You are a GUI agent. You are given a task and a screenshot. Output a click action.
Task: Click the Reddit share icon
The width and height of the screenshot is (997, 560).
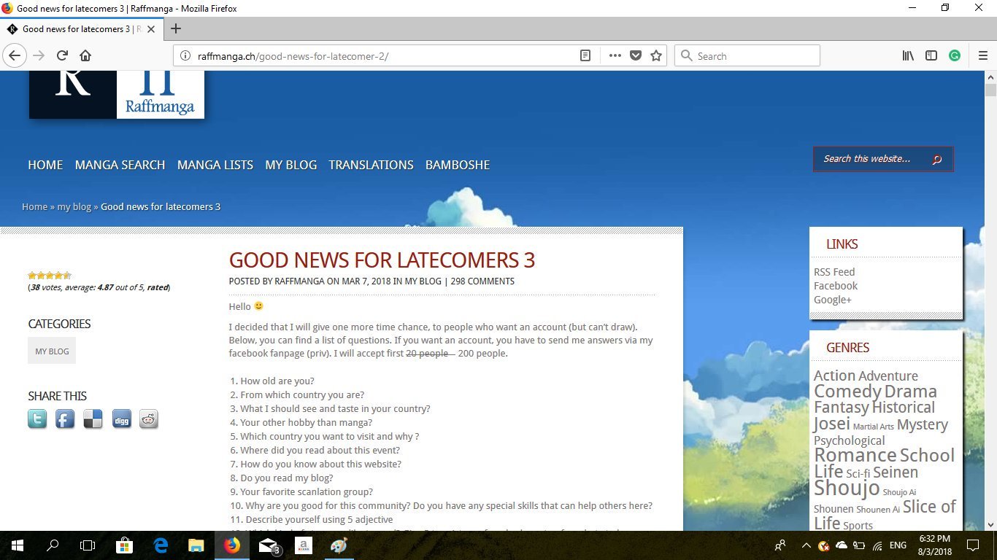pyautogui.click(x=149, y=419)
